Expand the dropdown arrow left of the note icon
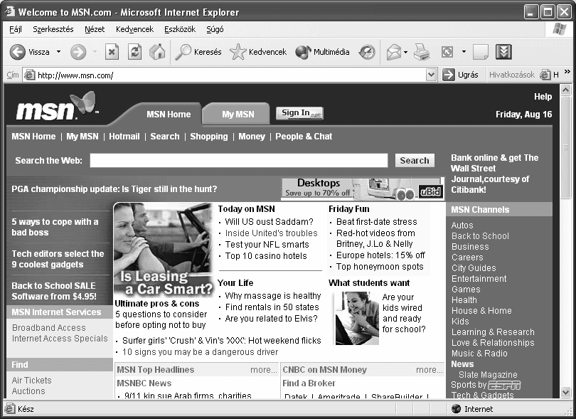The width and height of the screenshot is (576, 419). coord(464,52)
